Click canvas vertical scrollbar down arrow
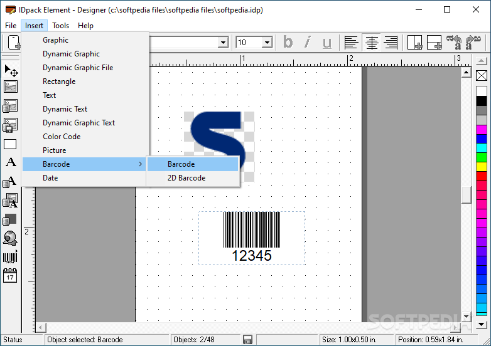491x346 pixels. coord(467,317)
